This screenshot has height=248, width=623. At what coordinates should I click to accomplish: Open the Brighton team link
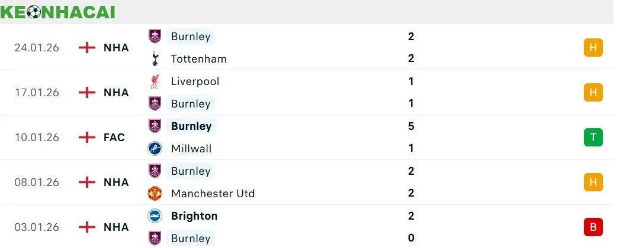click(194, 216)
